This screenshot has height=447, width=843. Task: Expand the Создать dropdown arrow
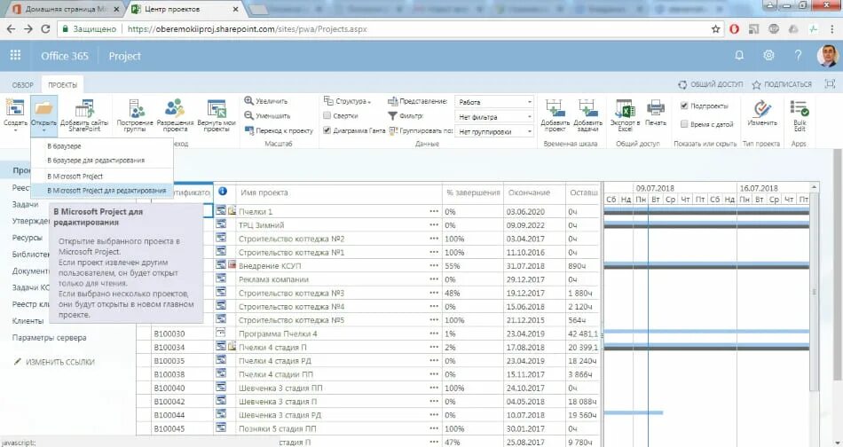(x=15, y=130)
